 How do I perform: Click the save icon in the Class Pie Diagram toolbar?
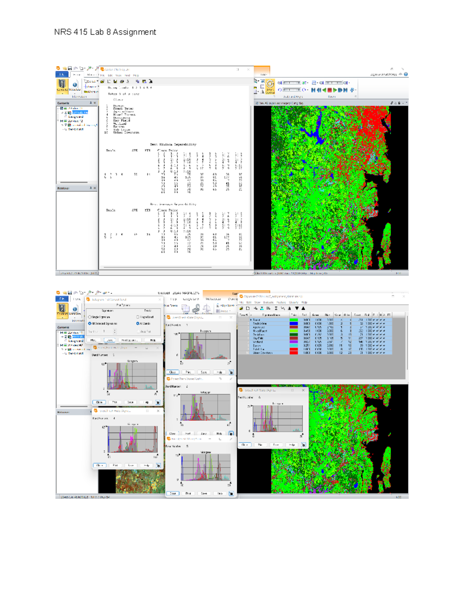coord(115,81)
